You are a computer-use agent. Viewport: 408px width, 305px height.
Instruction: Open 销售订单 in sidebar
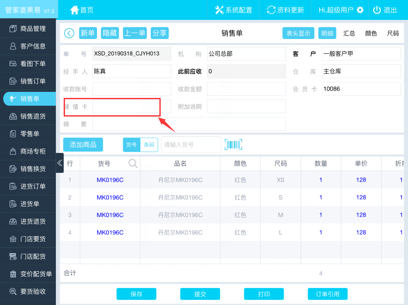coord(28,81)
